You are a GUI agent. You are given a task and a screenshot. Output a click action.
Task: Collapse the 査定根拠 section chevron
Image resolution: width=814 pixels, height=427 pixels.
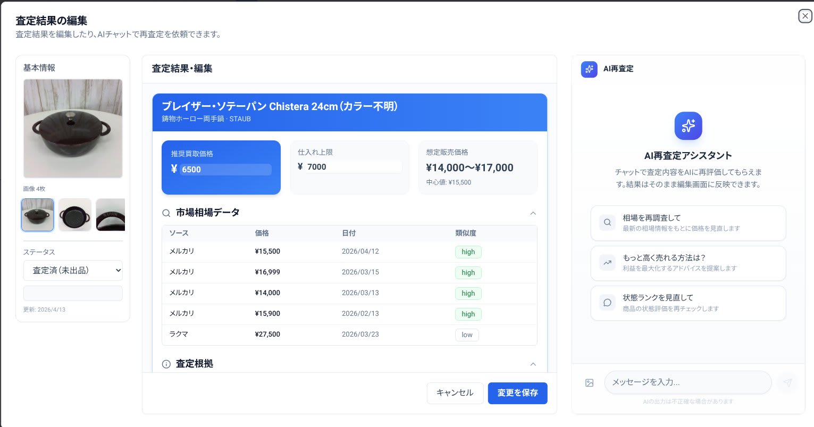pyautogui.click(x=533, y=364)
